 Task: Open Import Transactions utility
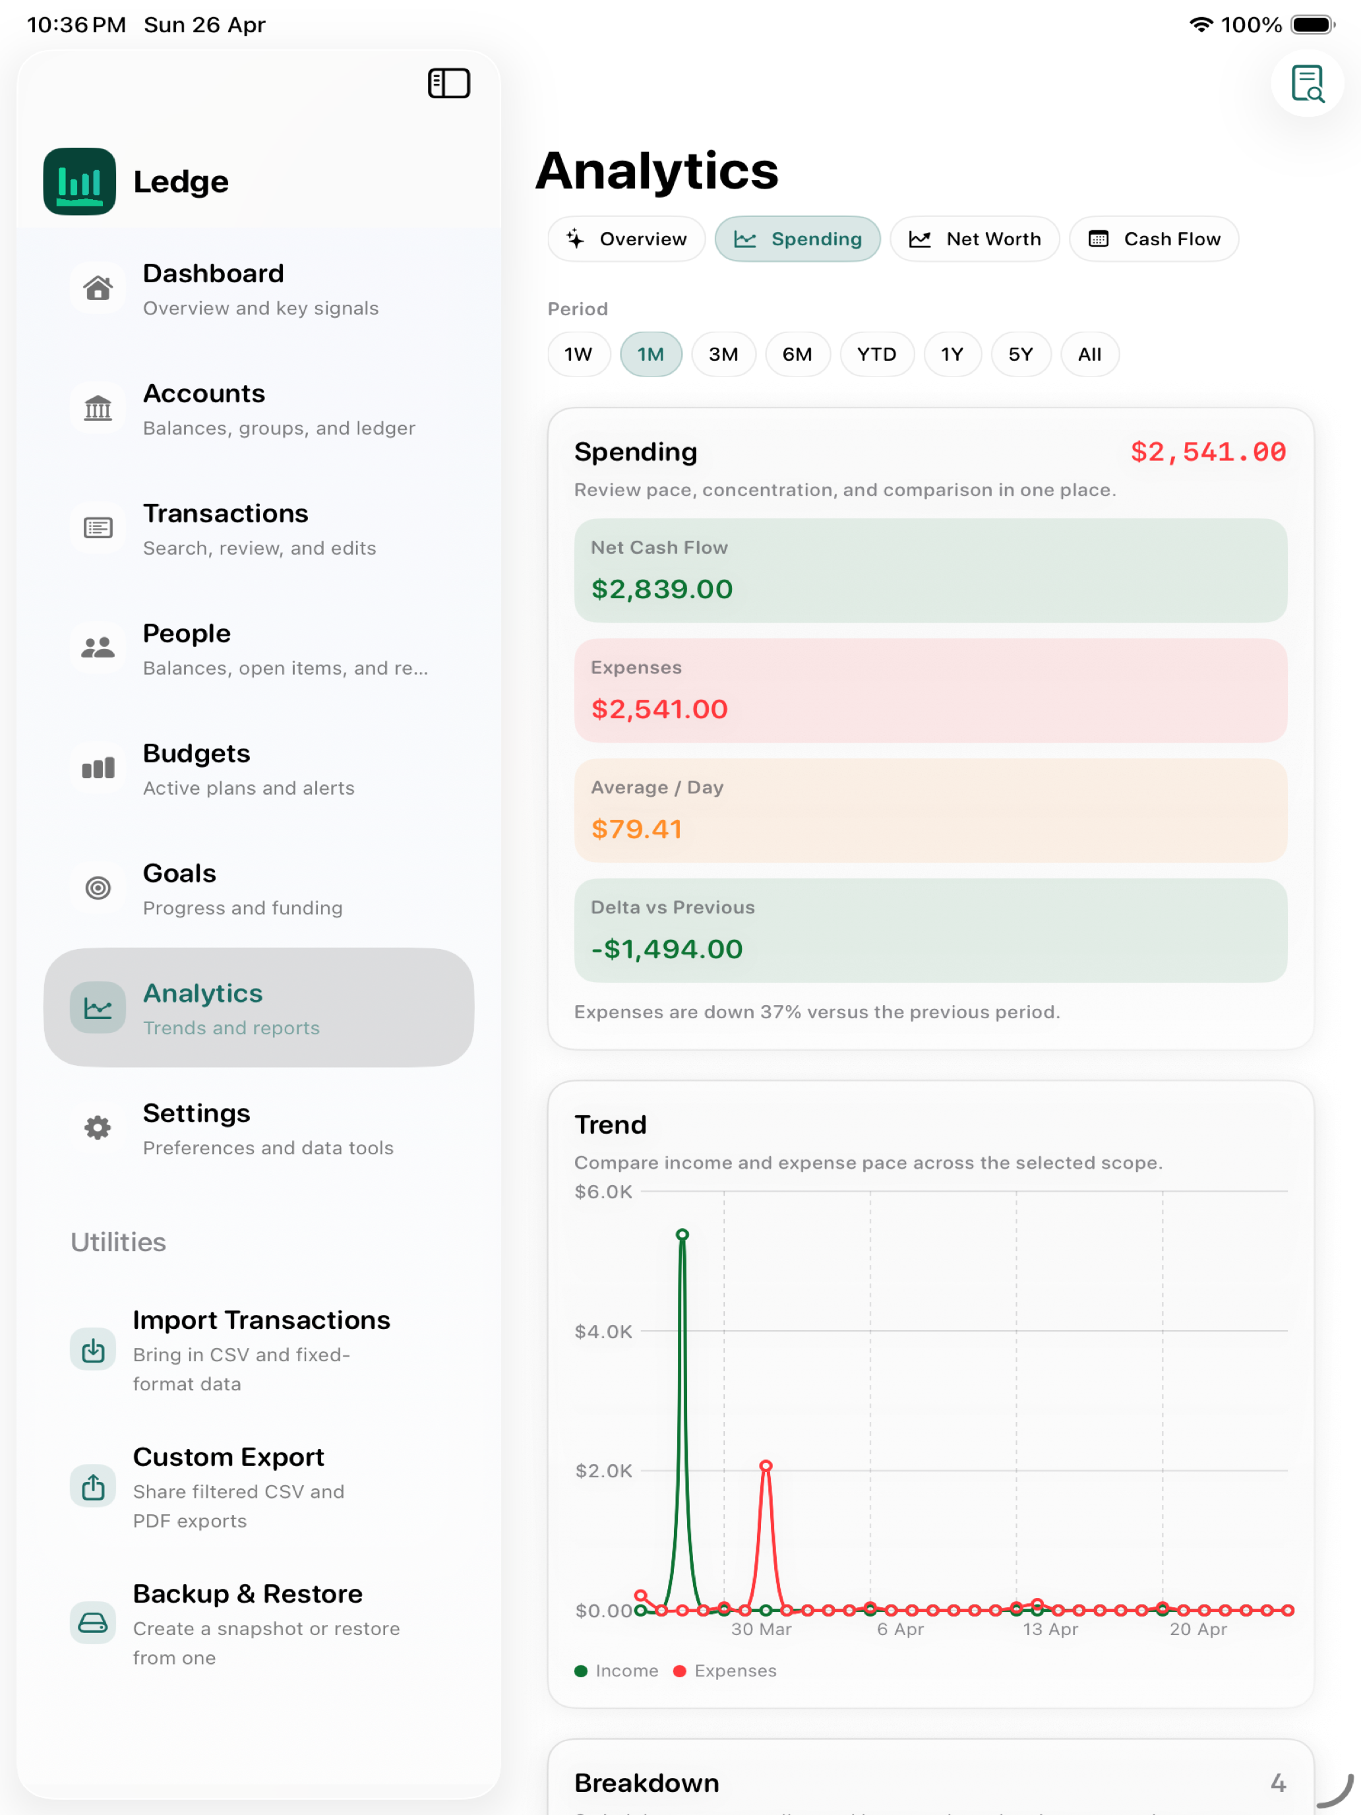pos(258,1350)
